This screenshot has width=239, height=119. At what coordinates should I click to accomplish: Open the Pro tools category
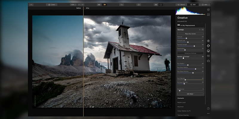(x=208, y=56)
